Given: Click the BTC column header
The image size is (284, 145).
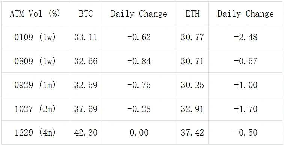Looking at the screenshot, I should (x=86, y=13).
